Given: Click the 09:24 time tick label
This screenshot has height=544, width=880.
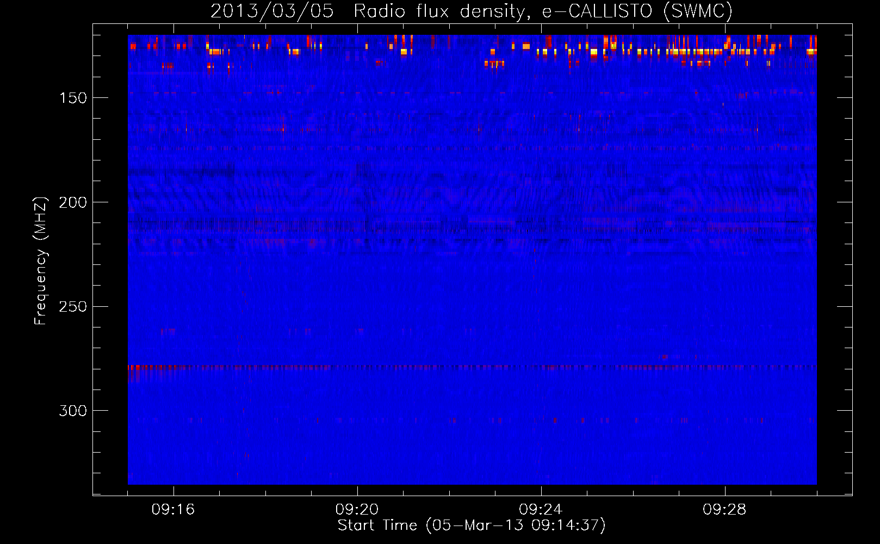Looking at the screenshot, I should [541, 510].
